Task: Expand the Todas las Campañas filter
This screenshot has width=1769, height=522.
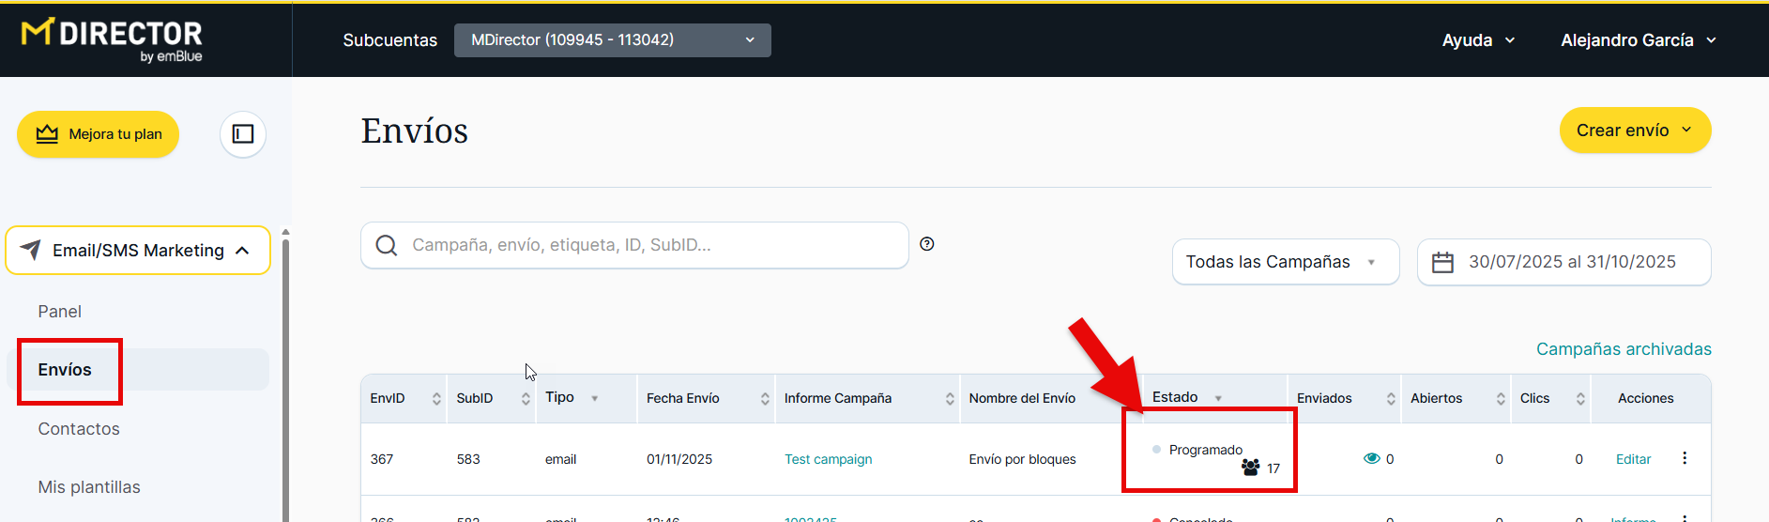Action: pyautogui.click(x=1285, y=262)
